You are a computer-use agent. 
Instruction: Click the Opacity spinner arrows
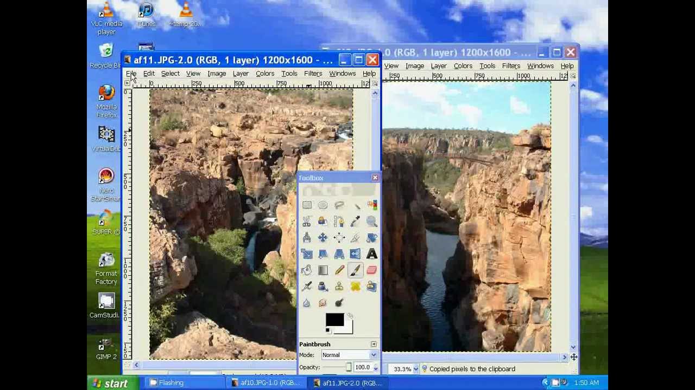375,367
